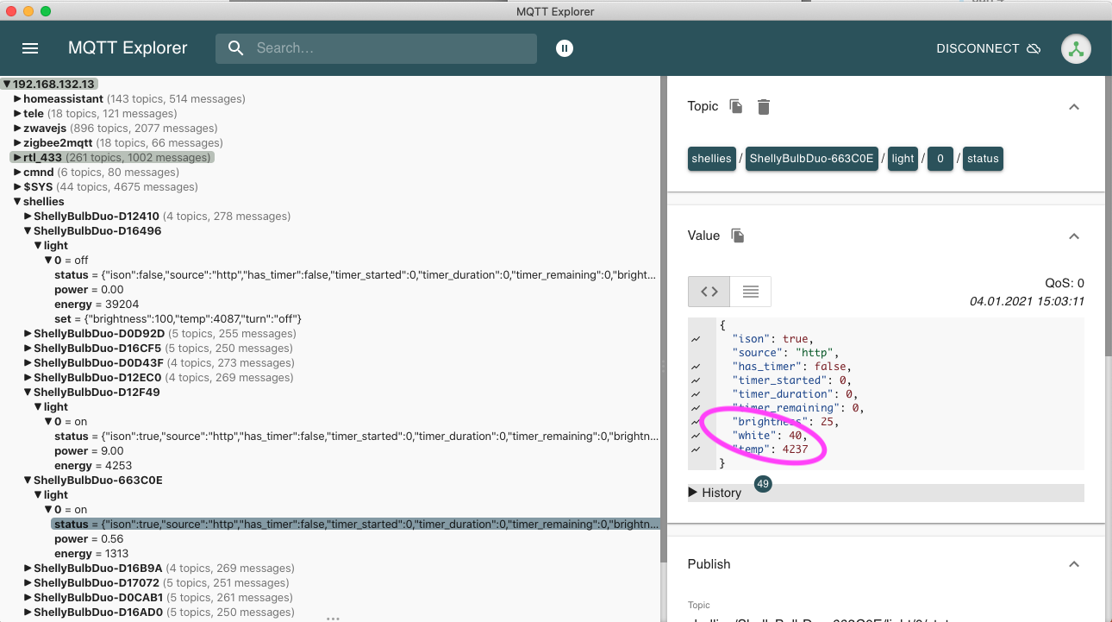Open the green connection avatar icon
This screenshot has width=1112, height=622.
click(x=1076, y=48)
